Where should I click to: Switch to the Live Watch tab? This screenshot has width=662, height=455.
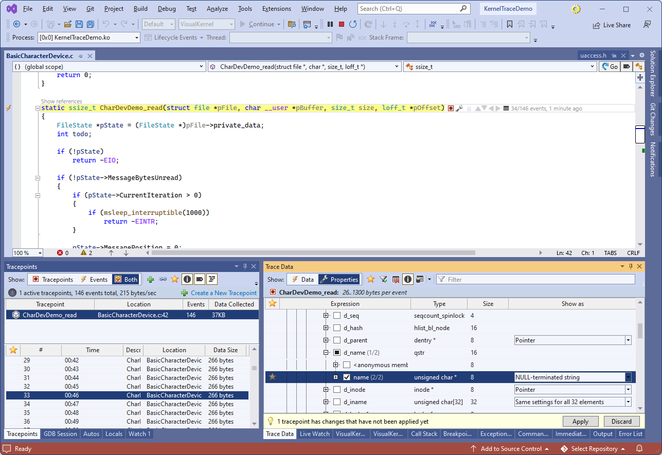coord(314,434)
